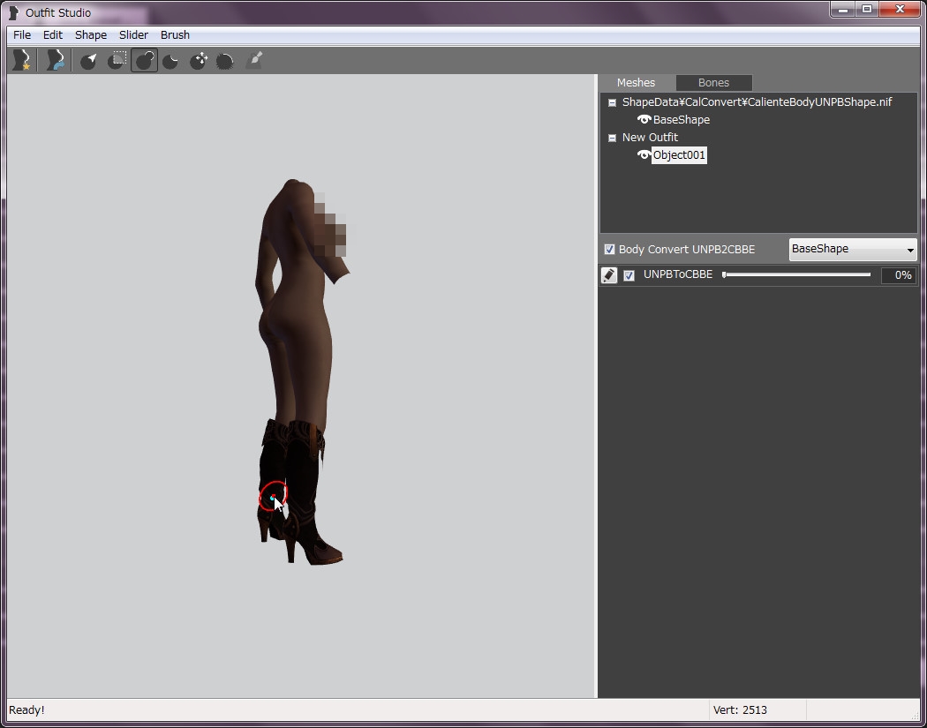Switch to the Bones tab
This screenshot has height=728, width=927.
point(713,83)
